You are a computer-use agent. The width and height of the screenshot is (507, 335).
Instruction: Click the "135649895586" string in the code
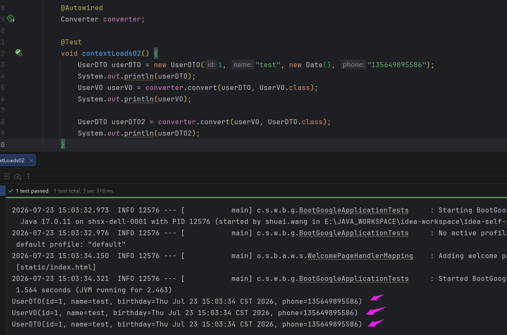tap(396, 65)
